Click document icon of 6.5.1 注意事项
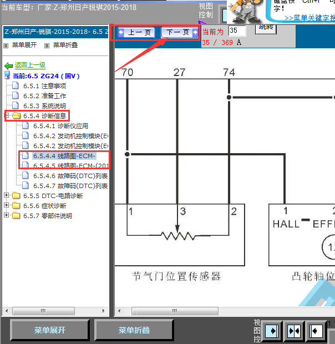This screenshot has width=335, height=344. click(16, 85)
